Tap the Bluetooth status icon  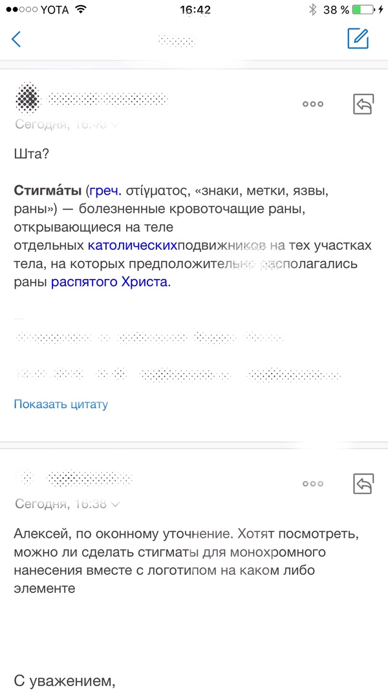pos(312,10)
